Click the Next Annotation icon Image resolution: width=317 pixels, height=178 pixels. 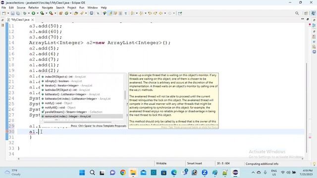[x=132, y=13]
